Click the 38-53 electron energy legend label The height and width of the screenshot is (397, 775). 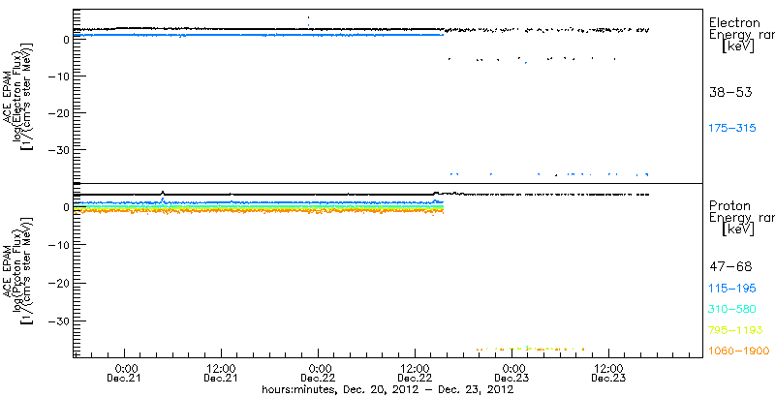pos(730,92)
